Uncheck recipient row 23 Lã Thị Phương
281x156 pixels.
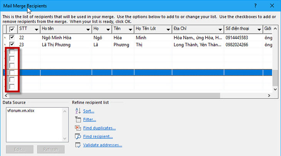(x=12, y=44)
